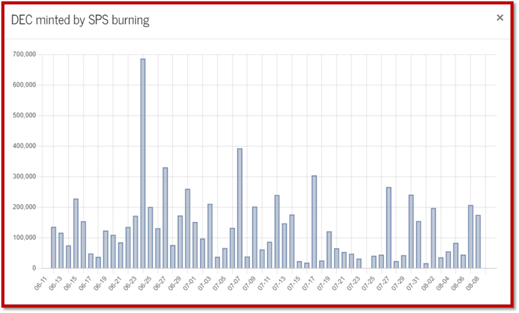The image size is (519, 313).
Task: Click the 07-29 date label
Action: pos(398,283)
